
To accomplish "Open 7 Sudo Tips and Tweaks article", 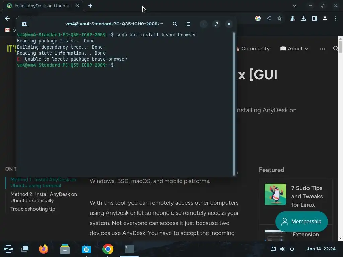I will click(x=307, y=196).
